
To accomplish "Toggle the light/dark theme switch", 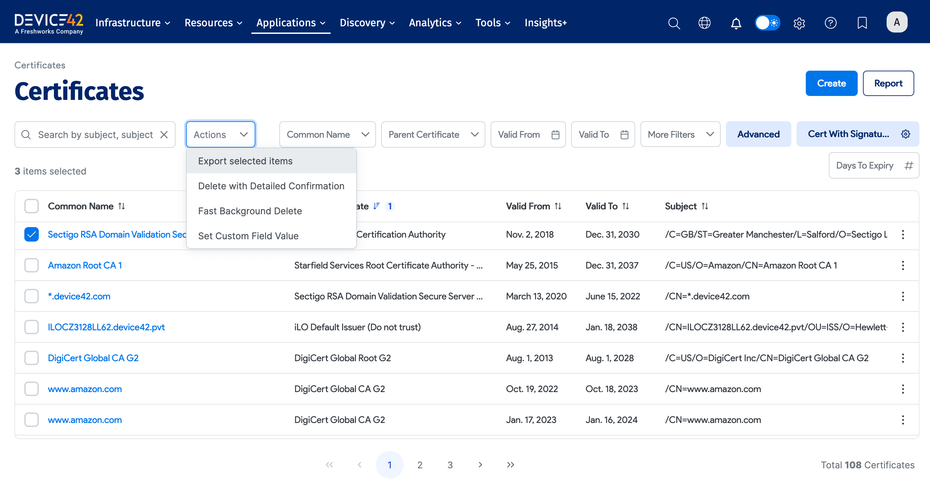I will coord(767,23).
